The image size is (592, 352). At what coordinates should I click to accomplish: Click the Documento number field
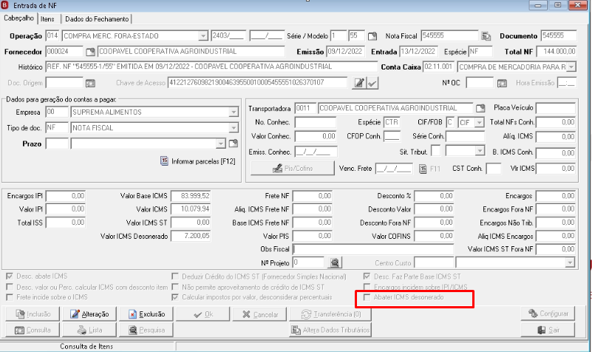click(559, 36)
